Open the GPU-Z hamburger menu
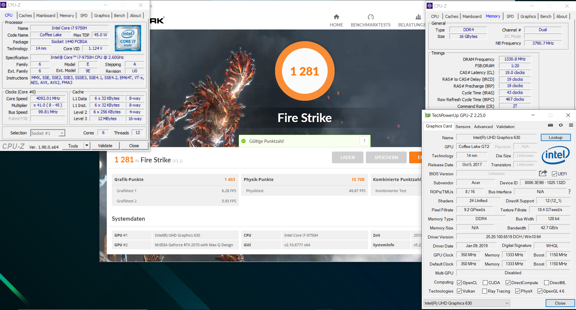Screen dimensions: 576x310 571,125
